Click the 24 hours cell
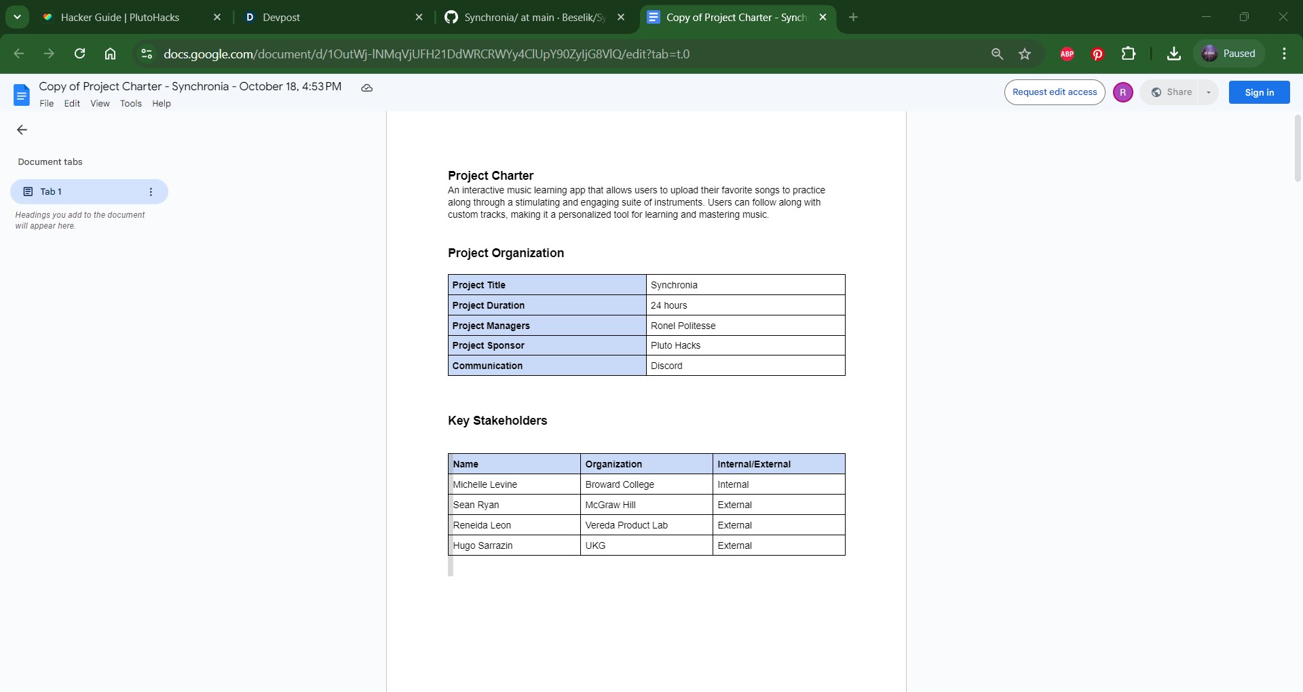Viewport: 1303px width, 692px height. (745, 305)
